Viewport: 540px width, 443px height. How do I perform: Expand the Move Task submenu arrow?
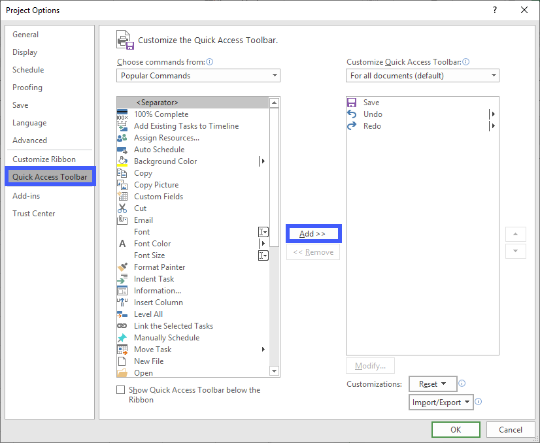tap(263, 350)
